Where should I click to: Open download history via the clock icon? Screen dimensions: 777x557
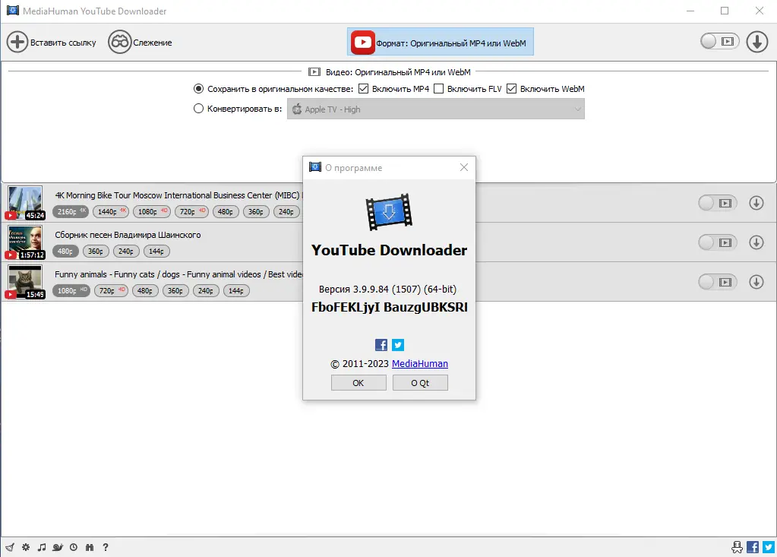point(74,546)
